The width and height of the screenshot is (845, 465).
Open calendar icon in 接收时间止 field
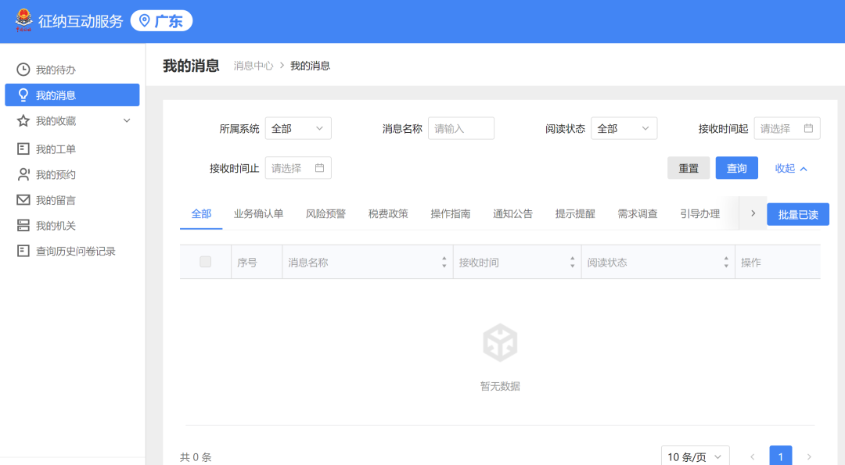pyautogui.click(x=319, y=168)
